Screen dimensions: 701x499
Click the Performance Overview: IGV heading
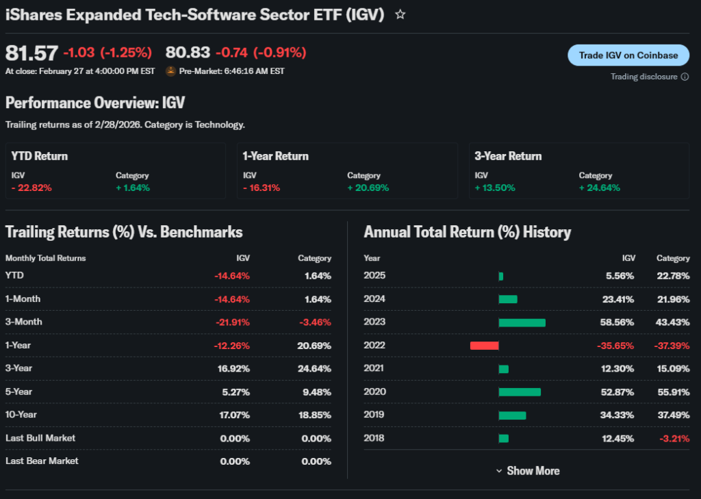tap(95, 103)
